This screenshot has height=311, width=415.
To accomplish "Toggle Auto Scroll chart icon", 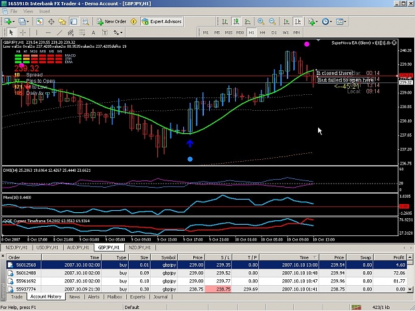I will 286,22.
